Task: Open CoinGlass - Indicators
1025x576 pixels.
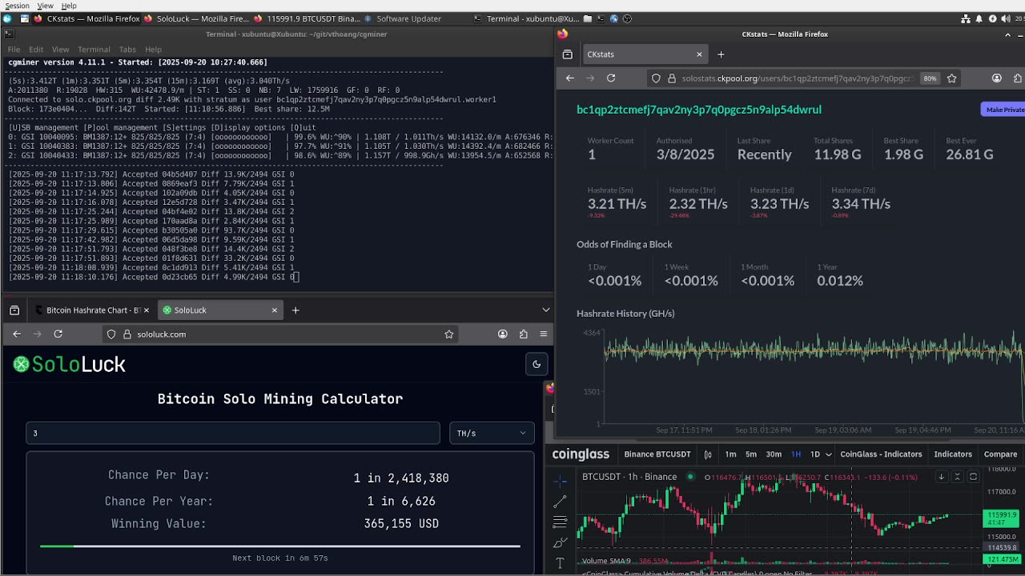Action: (x=881, y=454)
